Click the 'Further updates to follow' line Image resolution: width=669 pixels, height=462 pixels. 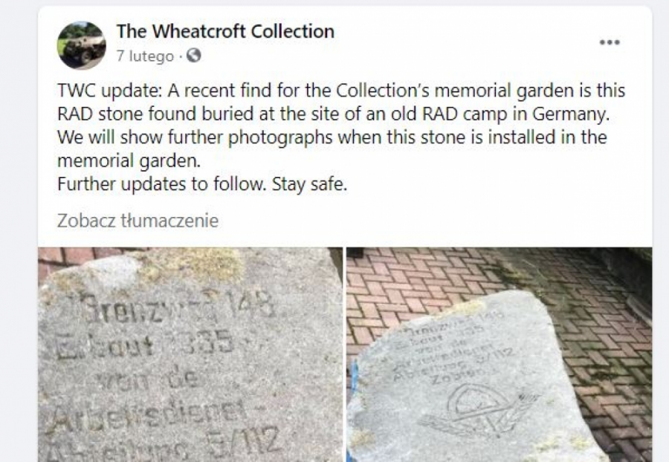point(202,184)
